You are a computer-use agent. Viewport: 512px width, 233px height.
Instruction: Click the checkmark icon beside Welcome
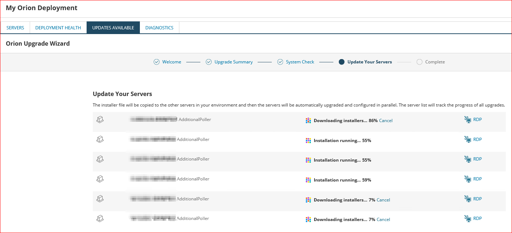tap(157, 62)
